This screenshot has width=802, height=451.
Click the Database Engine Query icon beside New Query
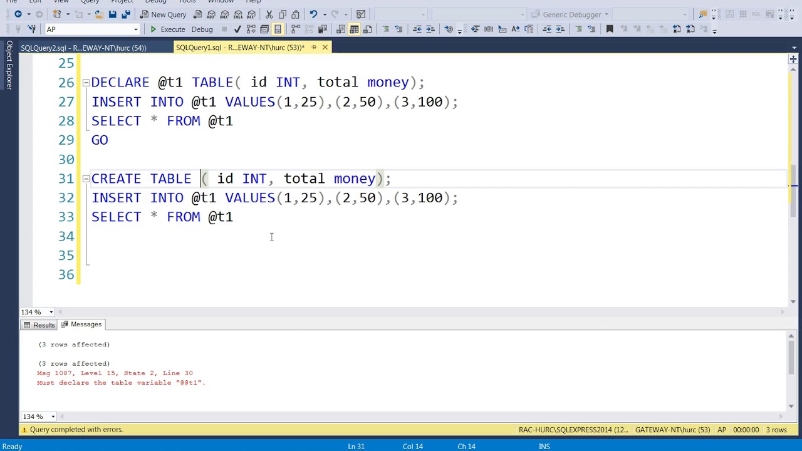coord(197,14)
